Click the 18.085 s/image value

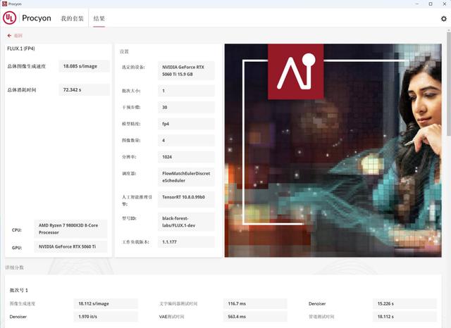(84, 66)
